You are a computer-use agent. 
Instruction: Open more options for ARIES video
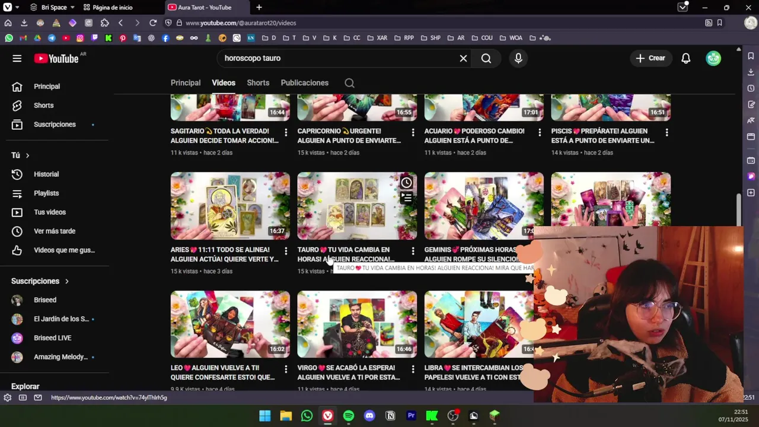[286, 251]
